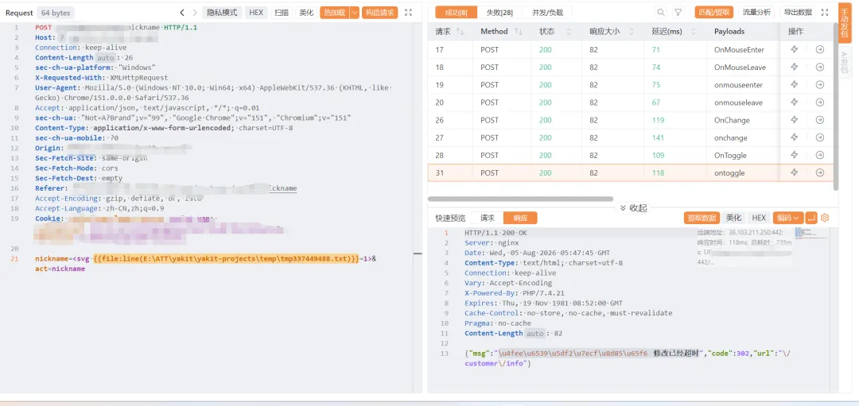The height and width of the screenshot is (406, 859).
Task: Show 请求 in quick preview
Action: click(x=488, y=218)
